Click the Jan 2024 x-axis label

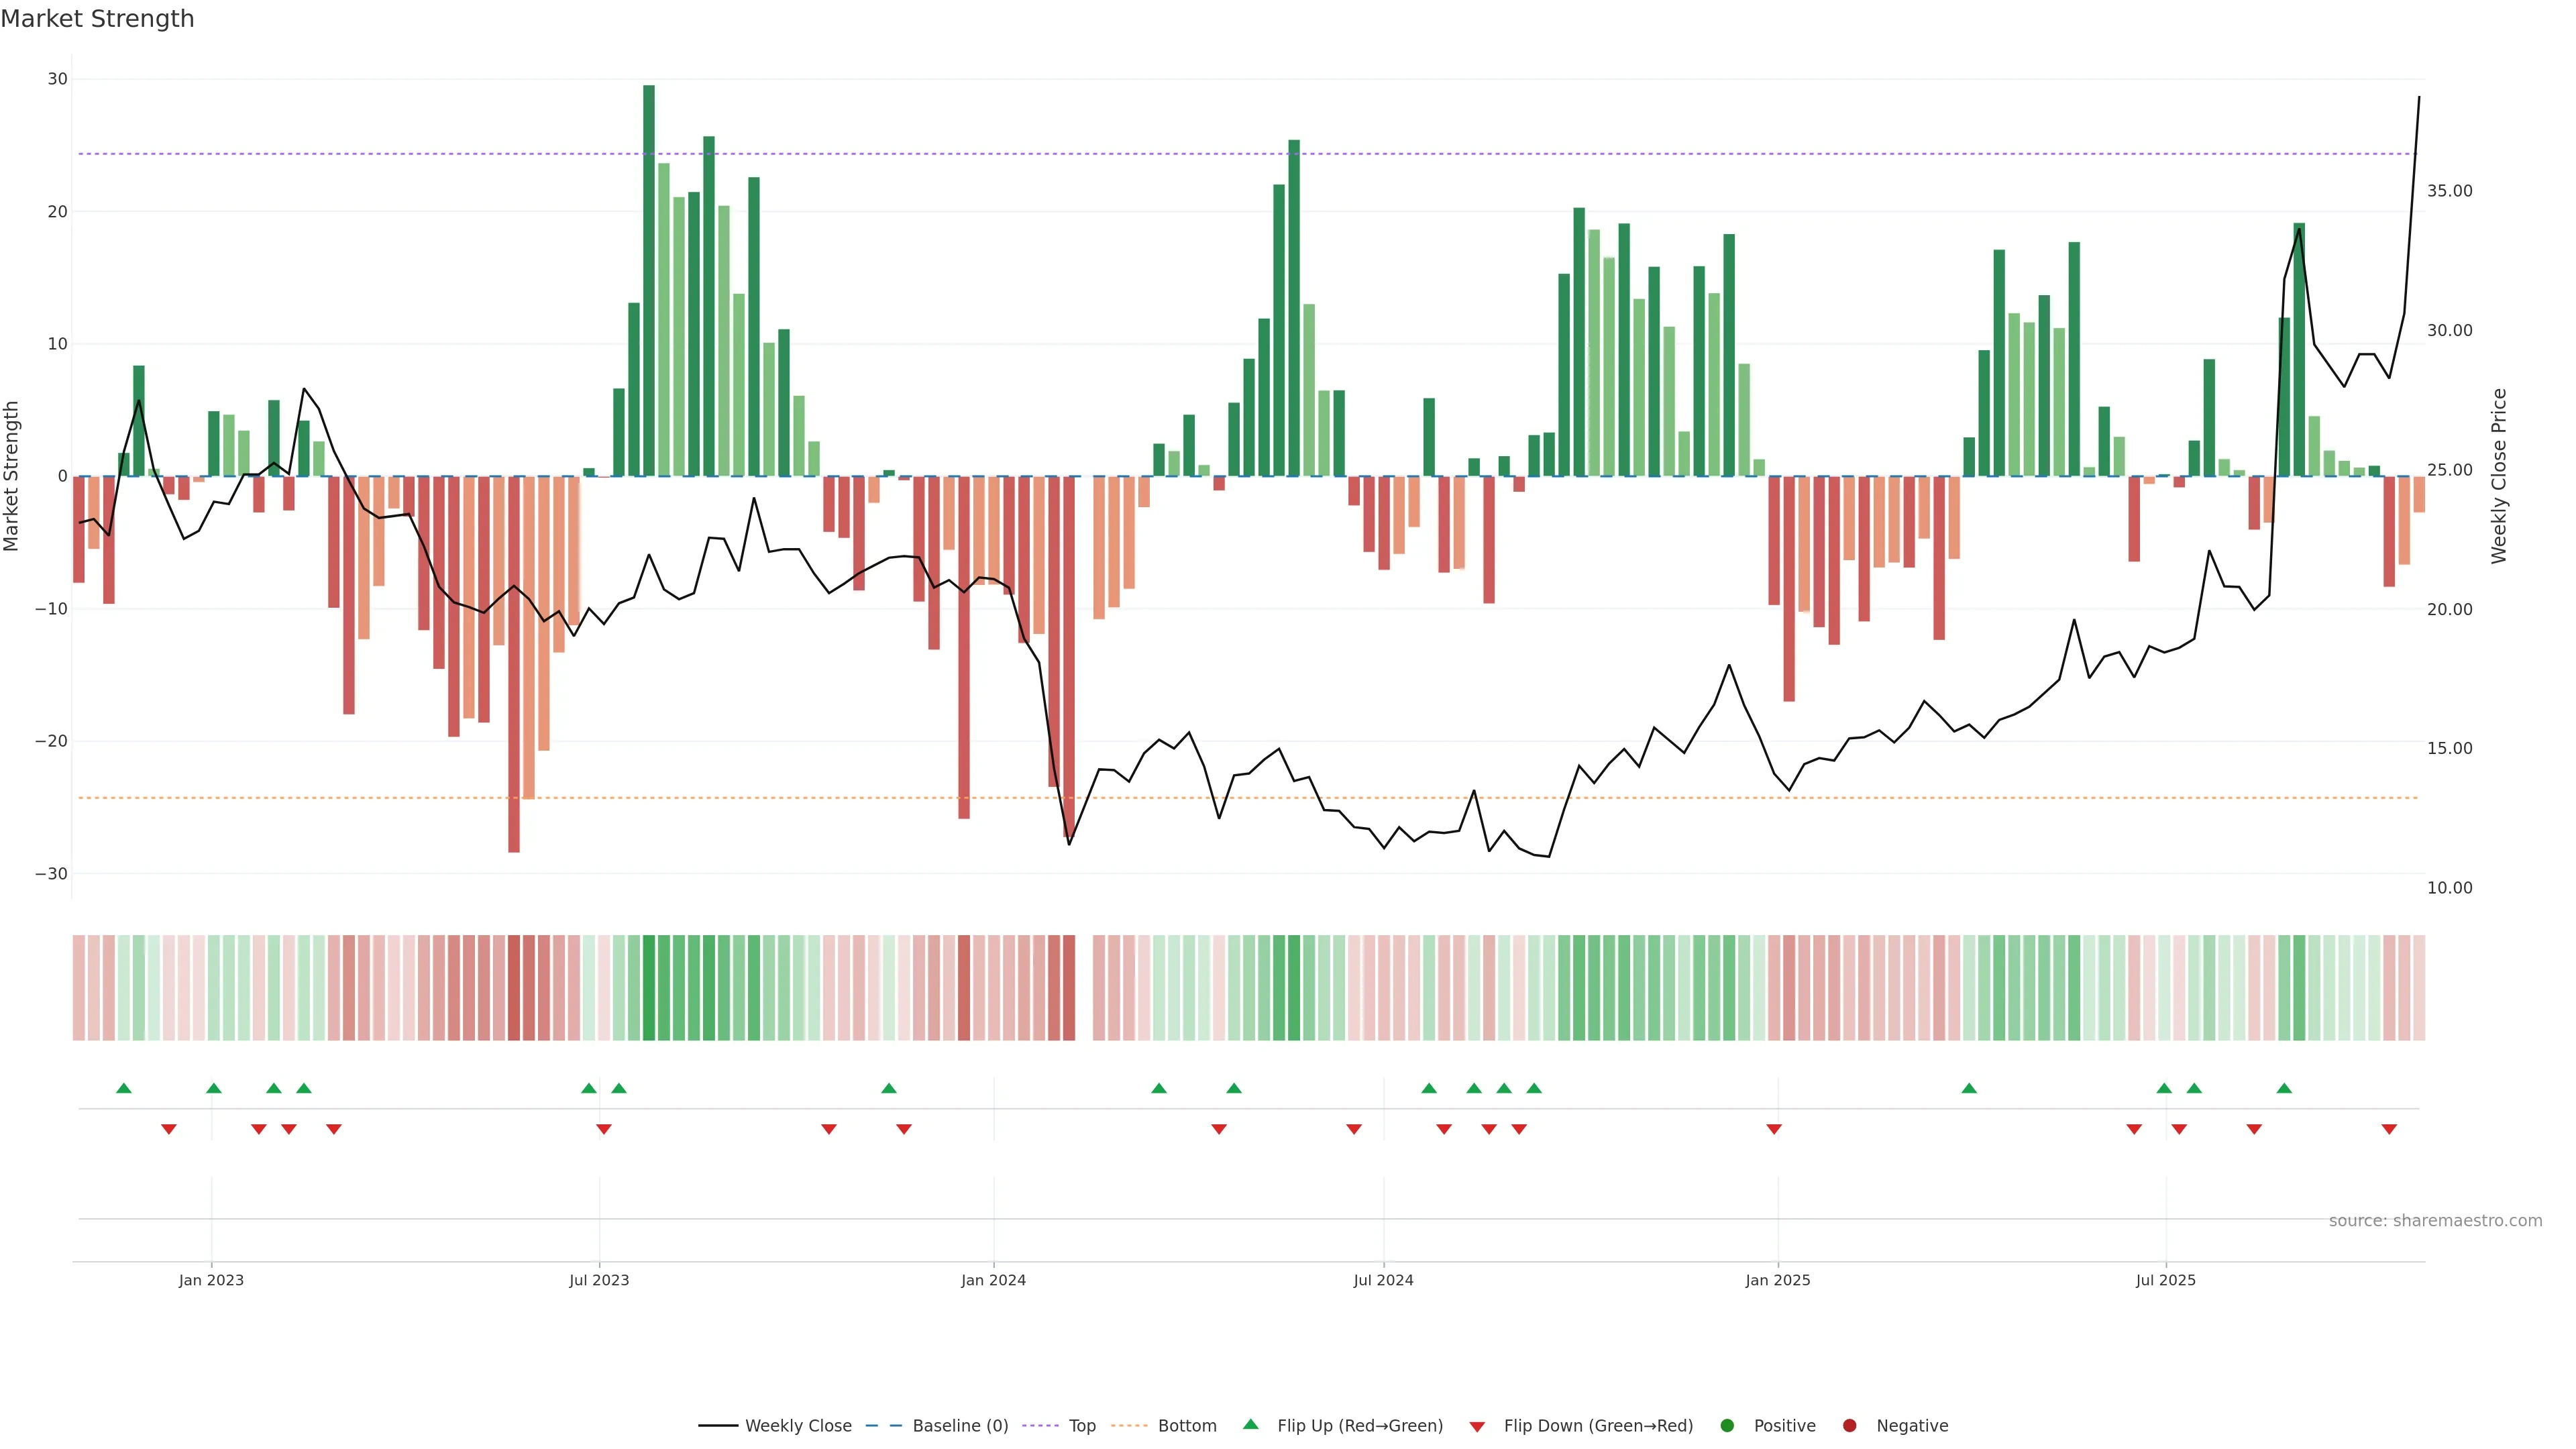point(993,1280)
